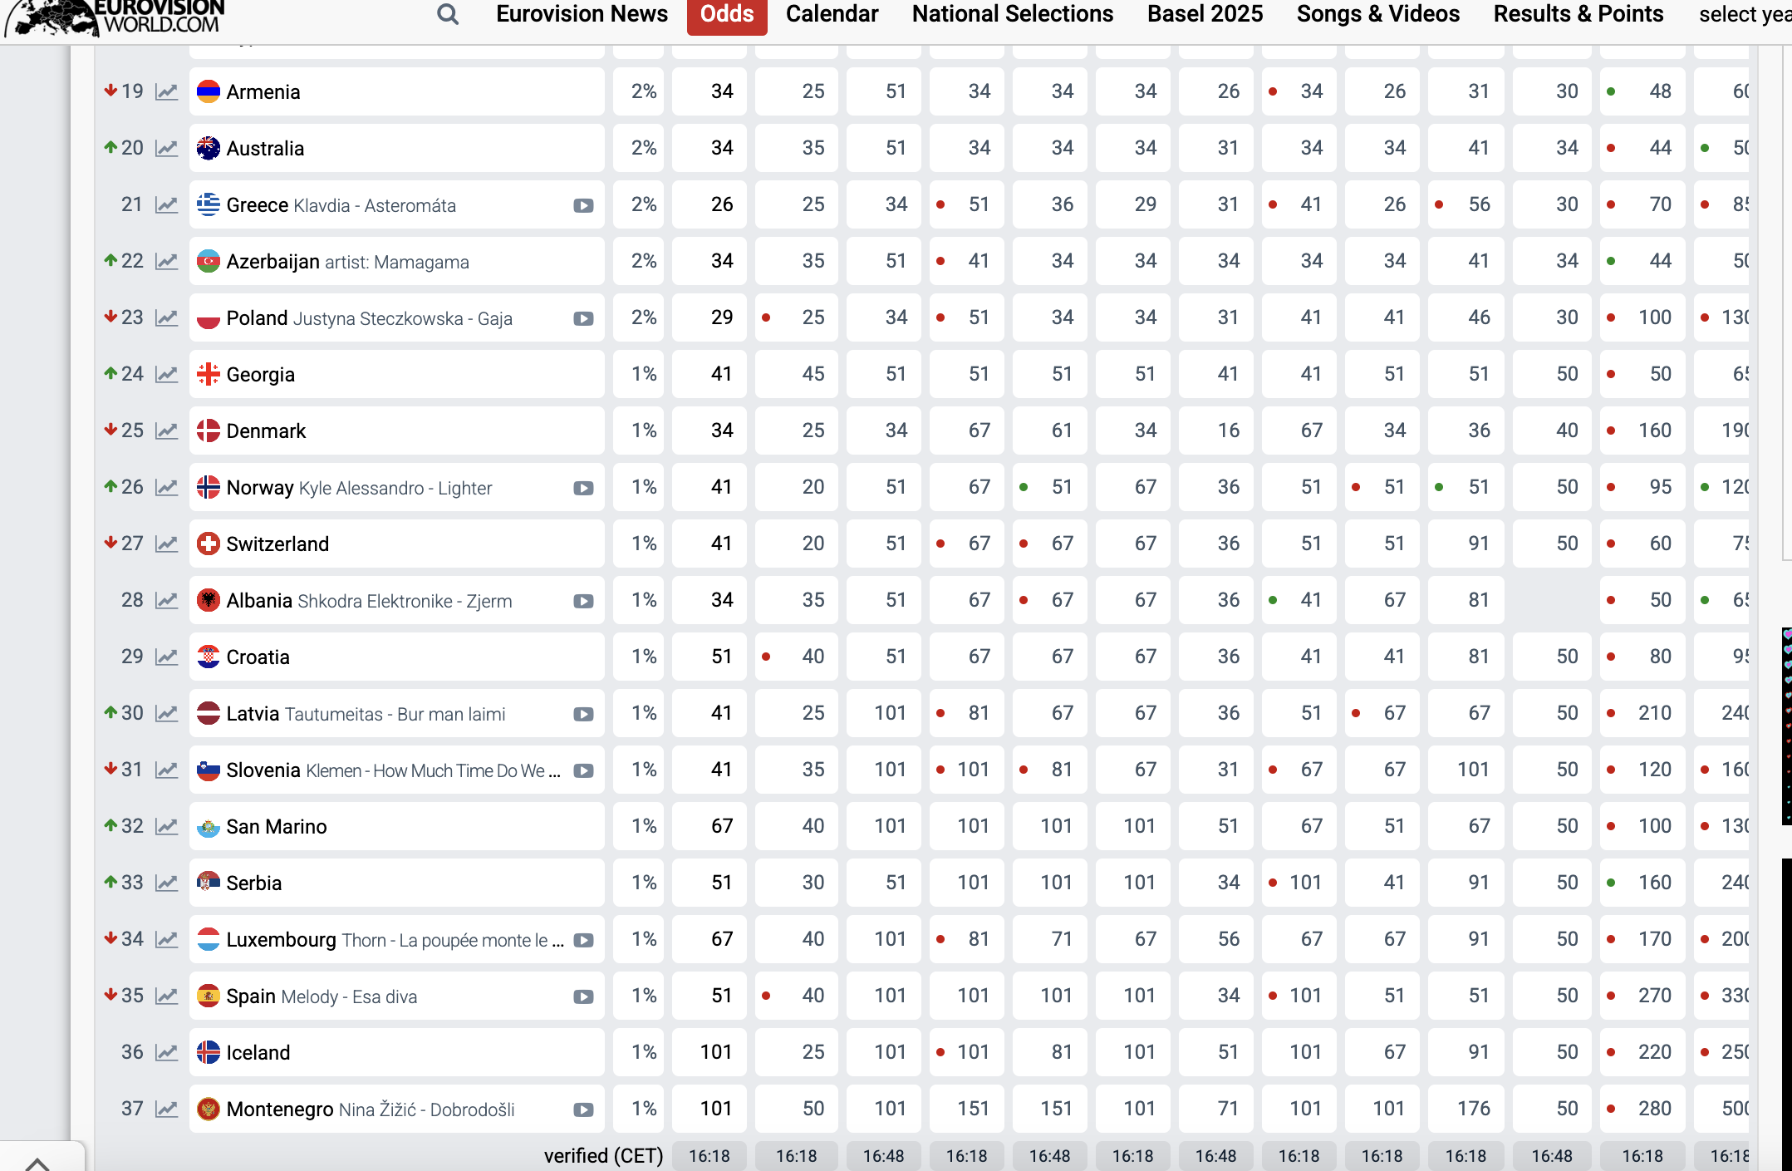Viewport: 1792px width, 1171px height.
Task: Show Norway's odds trend chart icon
Action: pyautogui.click(x=167, y=487)
